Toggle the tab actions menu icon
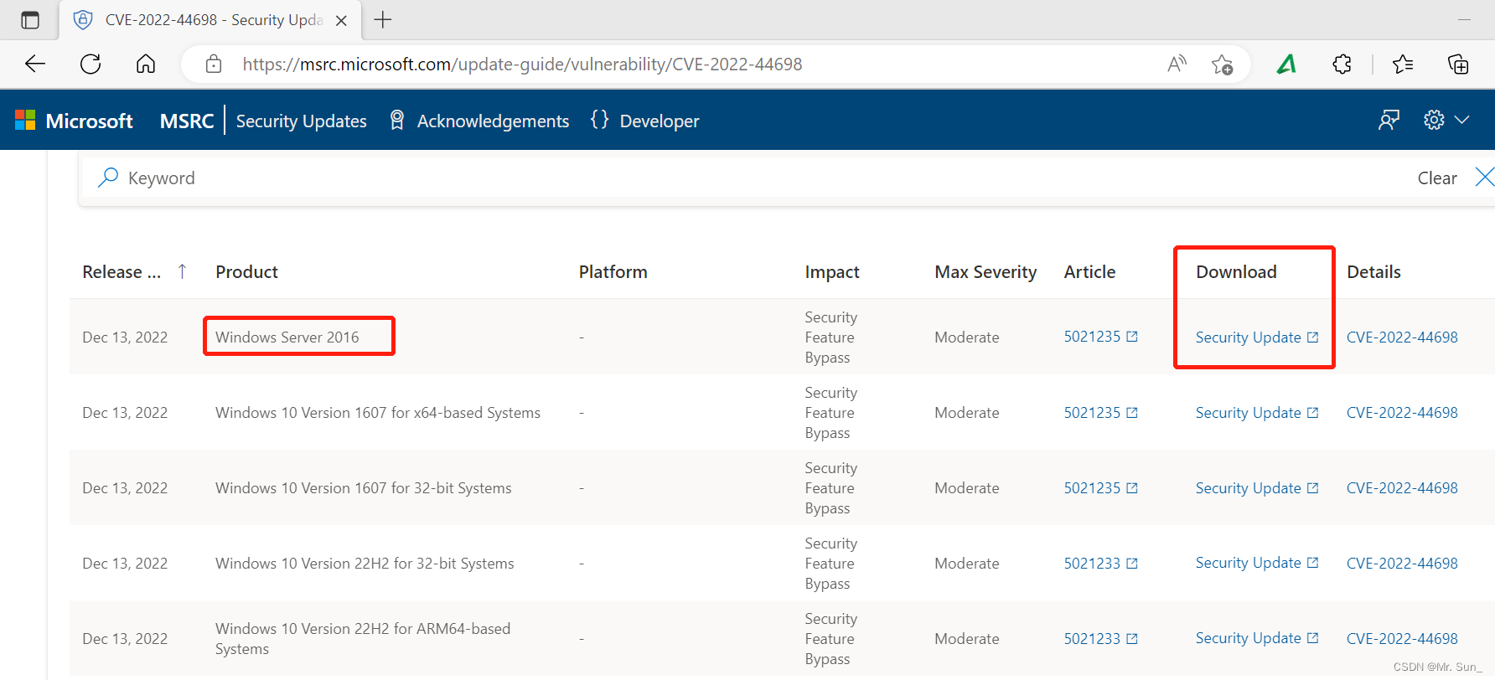This screenshot has height=680, width=1495. tap(30, 20)
